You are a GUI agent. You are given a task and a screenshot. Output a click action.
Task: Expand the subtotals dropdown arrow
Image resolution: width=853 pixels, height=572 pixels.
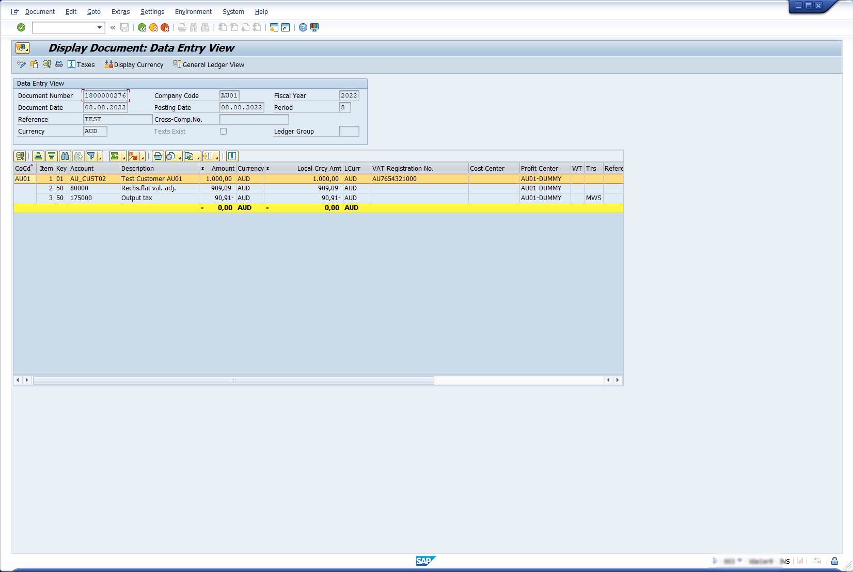143,158
